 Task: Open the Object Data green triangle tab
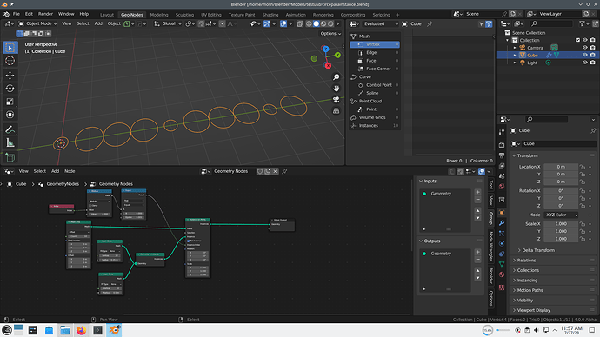click(x=502, y=264)
